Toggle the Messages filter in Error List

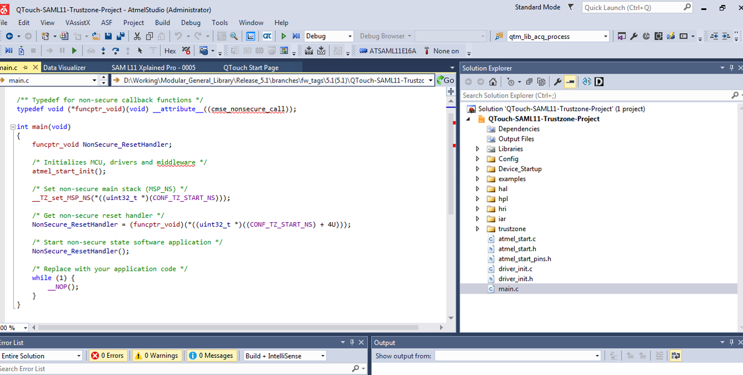[x=211, y=356]
